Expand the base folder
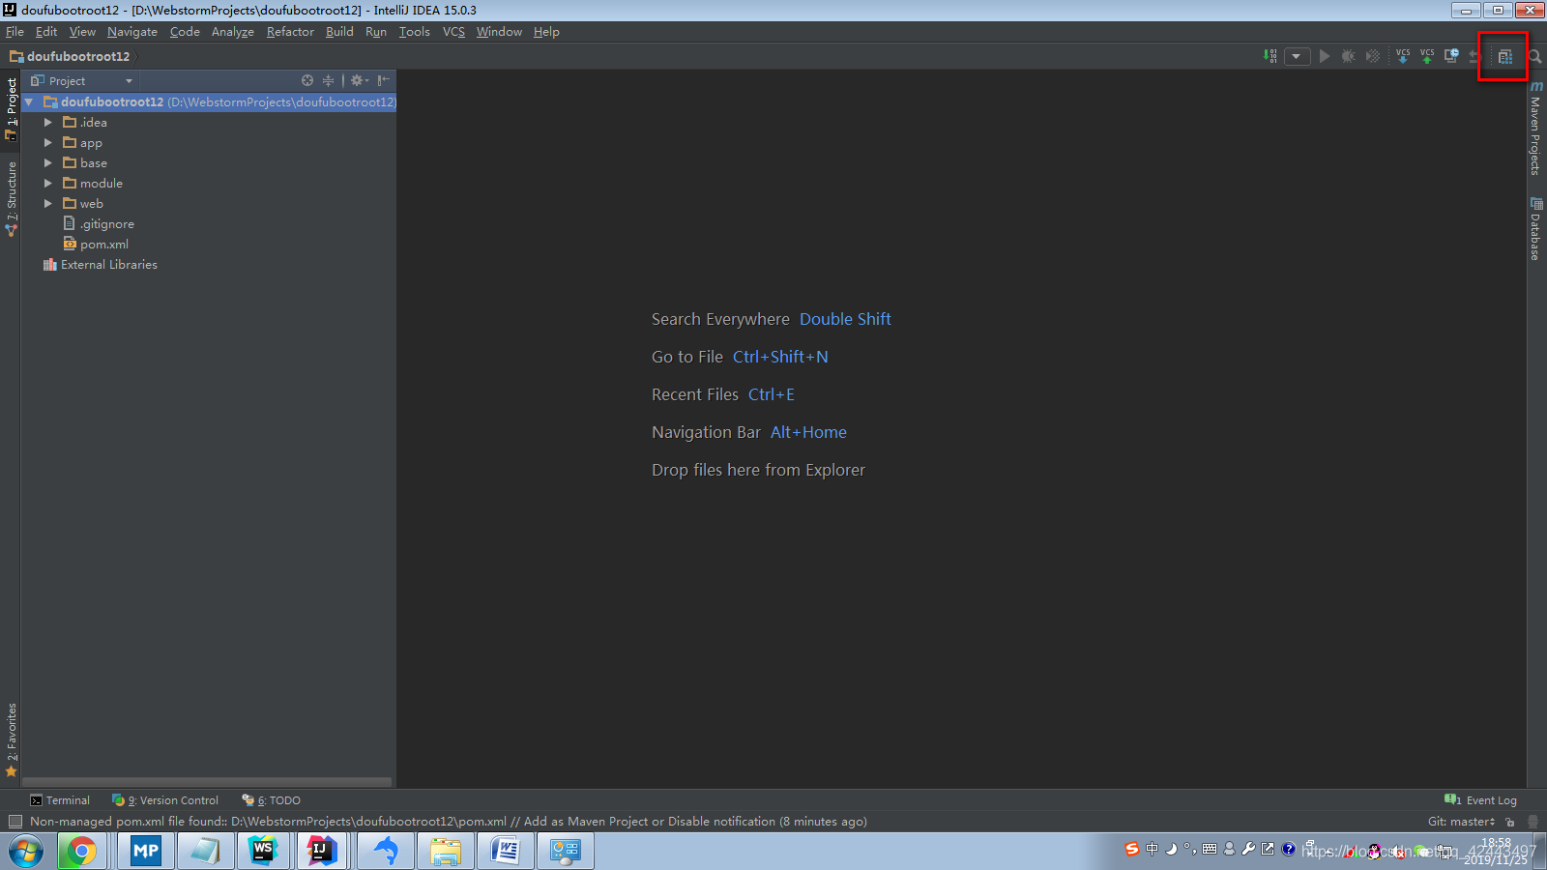 pos(48,162)
